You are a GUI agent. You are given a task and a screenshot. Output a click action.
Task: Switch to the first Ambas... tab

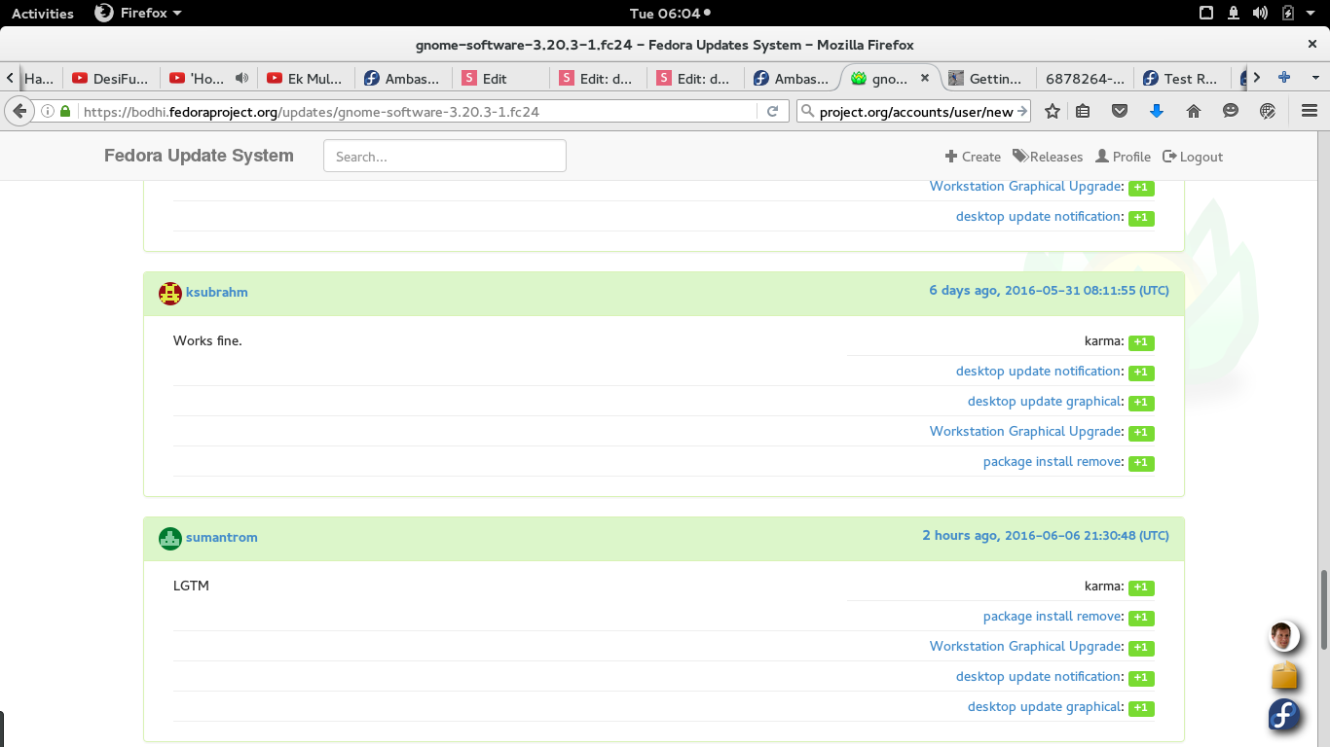click(x=403, y=79)
